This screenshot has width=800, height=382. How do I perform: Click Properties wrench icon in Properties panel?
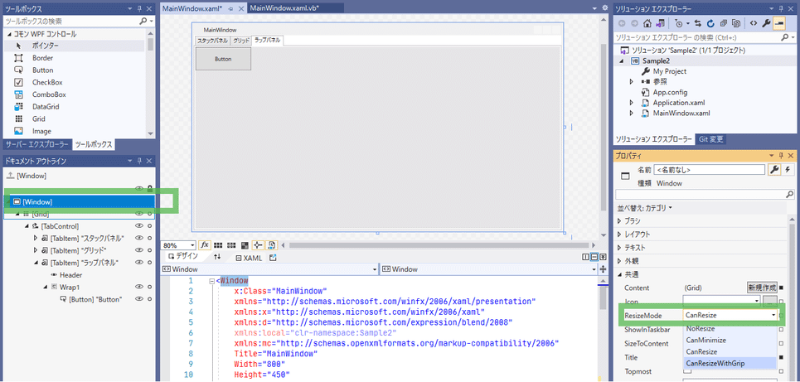pyautogui.click(x=774, y=169)
